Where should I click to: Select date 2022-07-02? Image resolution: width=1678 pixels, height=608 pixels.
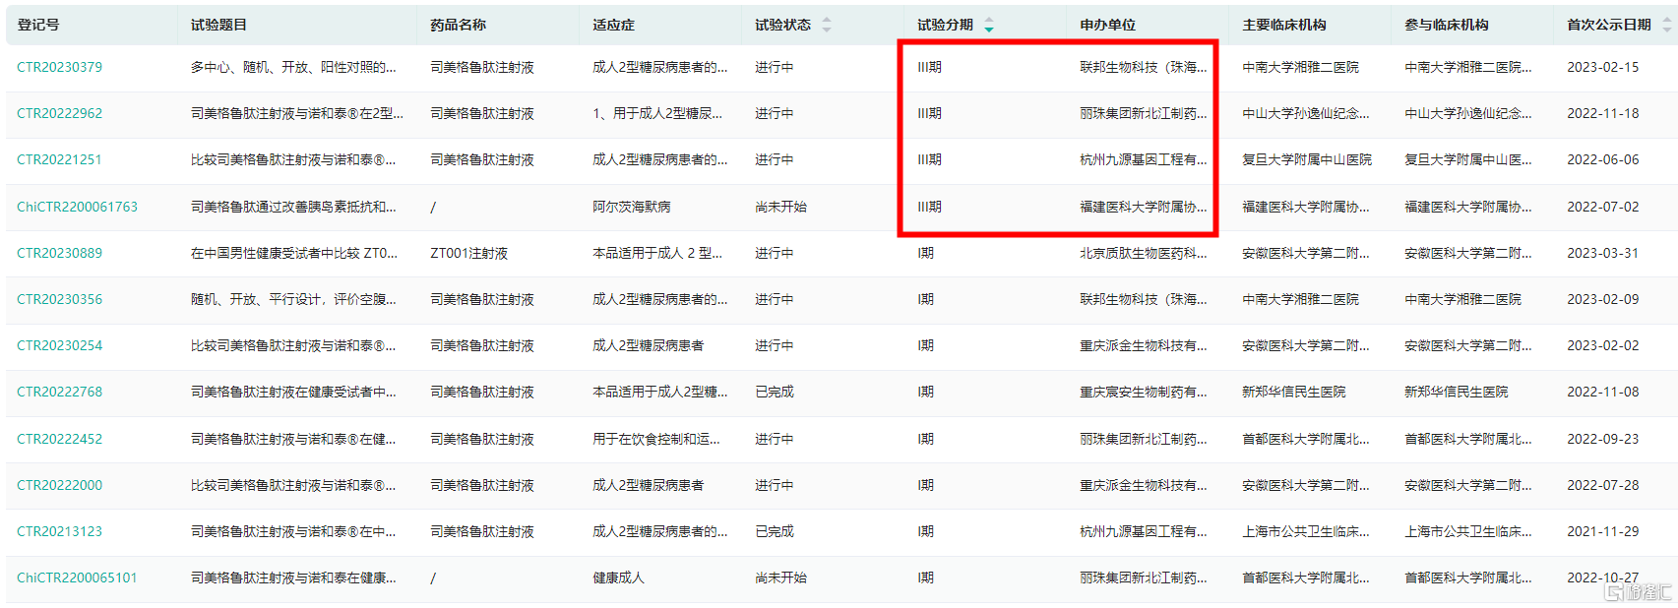(1602, 207)
